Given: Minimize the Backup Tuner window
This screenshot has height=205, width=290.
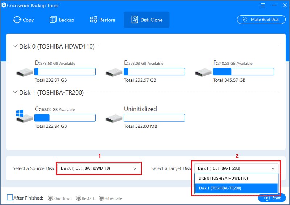Looking at the screenshot, I should coord(274,5).
